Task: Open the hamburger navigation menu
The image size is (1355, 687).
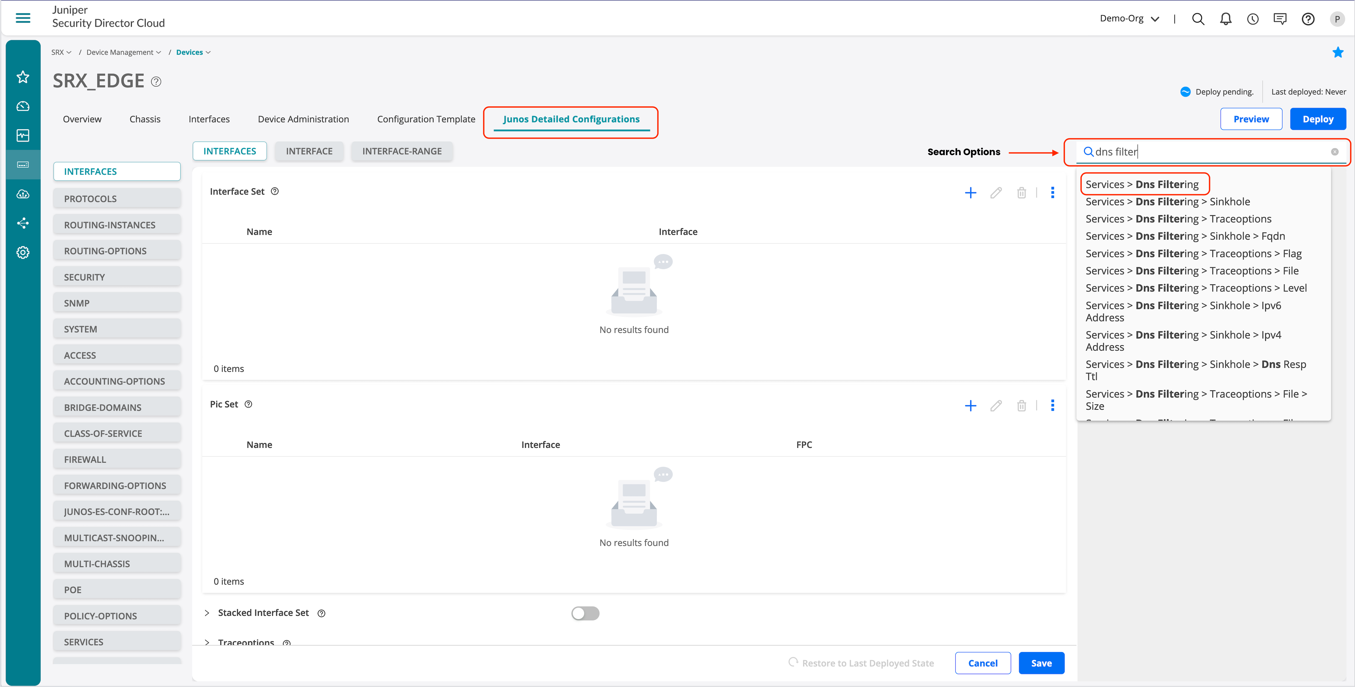Action: (x=23, y=18)
